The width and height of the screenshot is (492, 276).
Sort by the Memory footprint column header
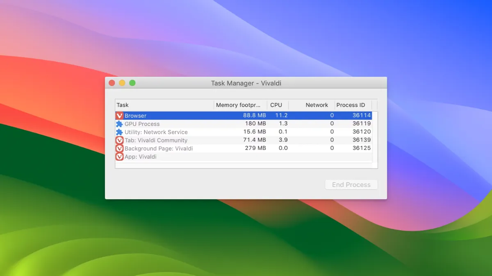(240, 105)
